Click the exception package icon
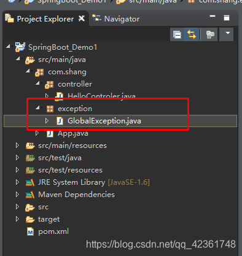The height and width of the screenshot is (256, 242). (x=50, y=109)
